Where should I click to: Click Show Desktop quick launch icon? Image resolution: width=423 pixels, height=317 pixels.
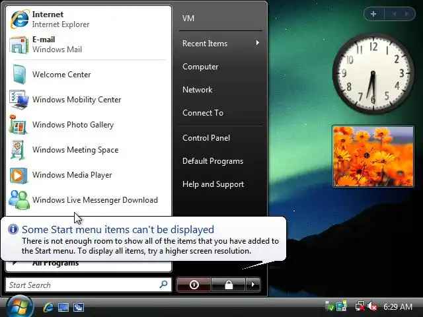pyautogui.click(x=63, y=307)
